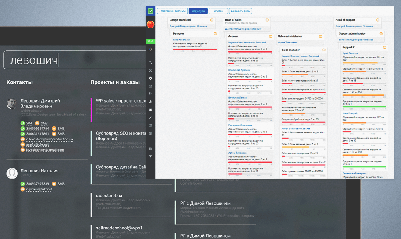Open Дмитрий Владимирович Левошич under Head of support
The height and width of the screenshot is (239, 401).
354,26
